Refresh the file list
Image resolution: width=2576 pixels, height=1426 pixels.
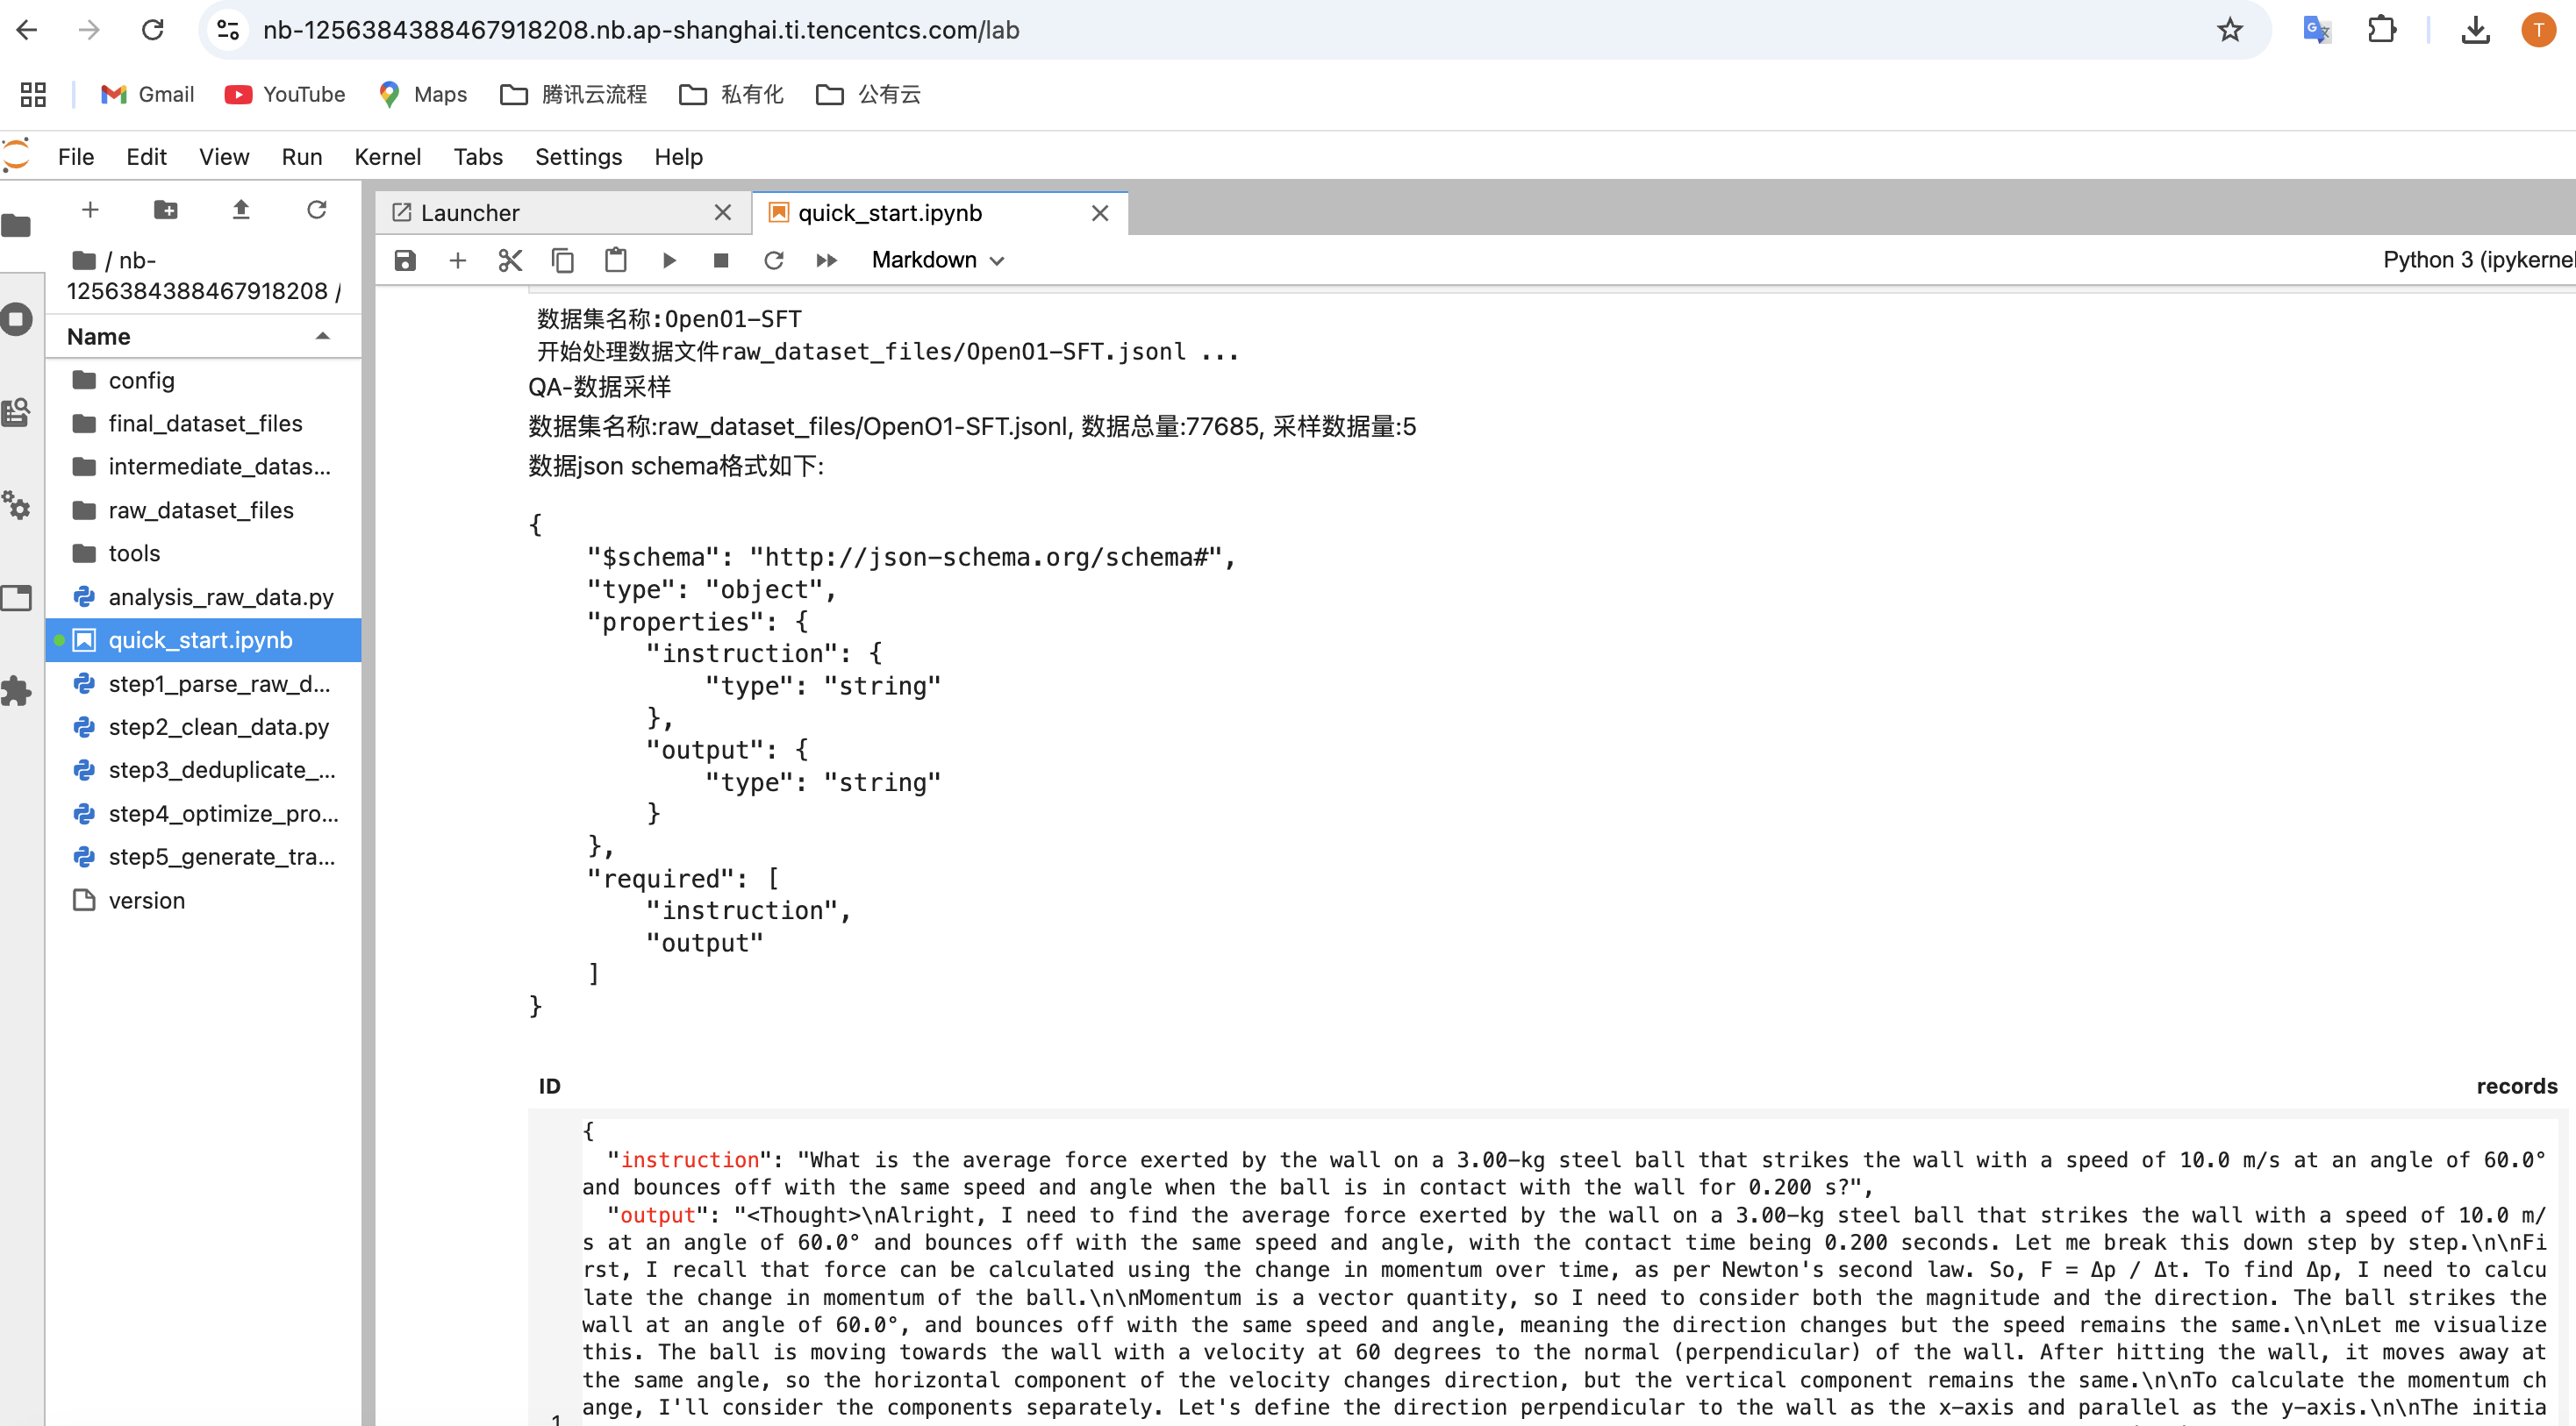317,209
